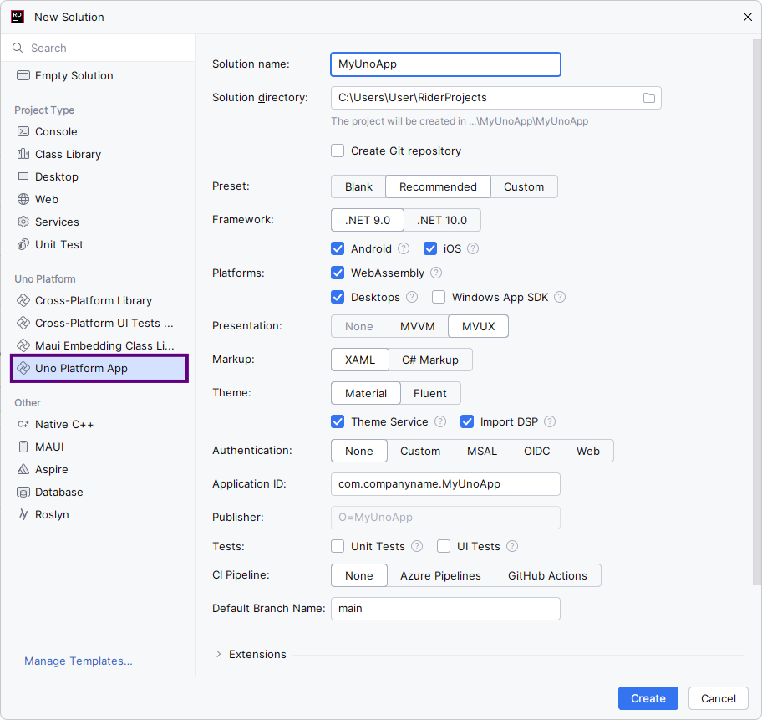
Task: Select the Custom preset option
Action: coord(524,186)
